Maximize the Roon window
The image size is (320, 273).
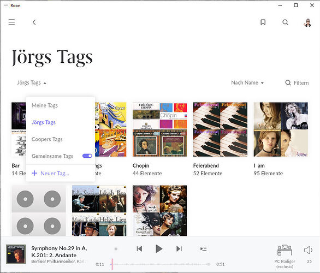coord(296,5)
